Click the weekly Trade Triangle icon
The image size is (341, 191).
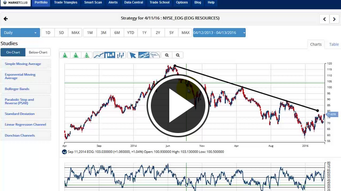[x=75, y=55]
